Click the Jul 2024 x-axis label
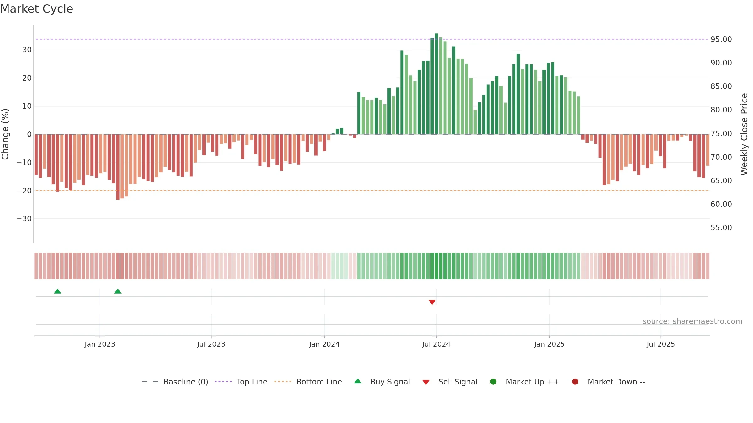The height and width of the screenshot is (423, 753). click(x=436, y=344)
